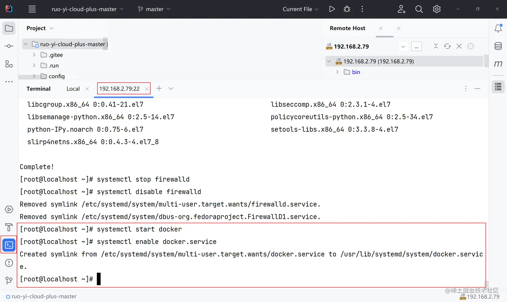The image size is (507, 302).
Task: Open the Services tool window
Action: click(x=9, y=209)
